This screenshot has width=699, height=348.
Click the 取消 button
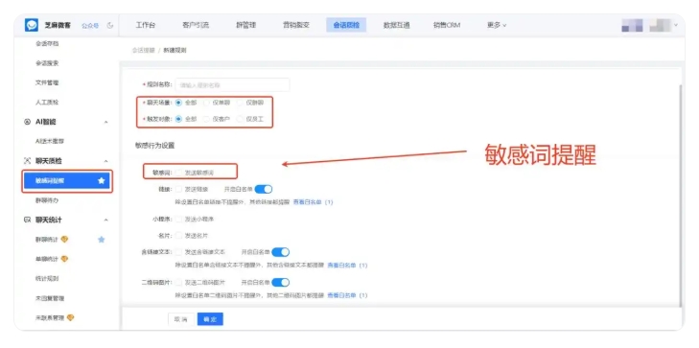point(181,319)
